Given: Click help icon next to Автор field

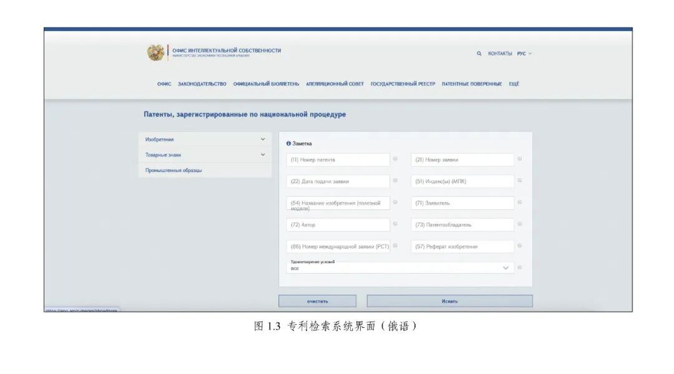Looking at the screenshot, I should 395,224.
